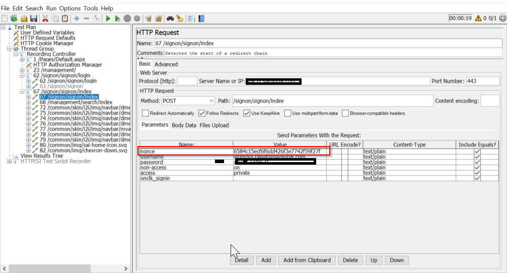
Task: Click the Delete parameter button
Action: (350, 260)
